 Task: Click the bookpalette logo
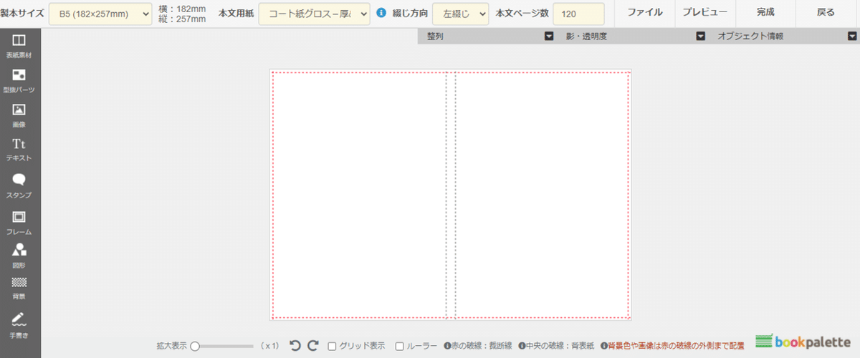coord(804,342)
